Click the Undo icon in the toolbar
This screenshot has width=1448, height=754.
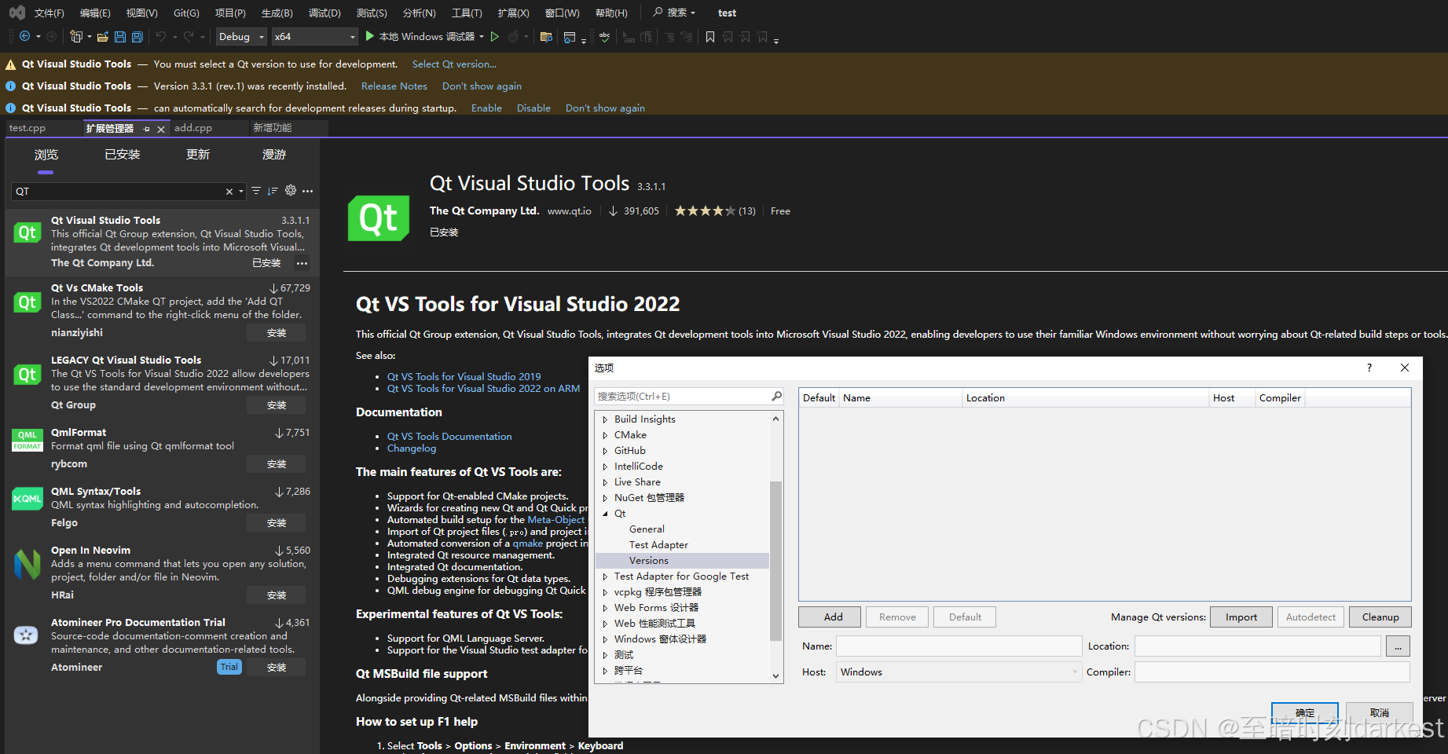[x=162, y=37]
